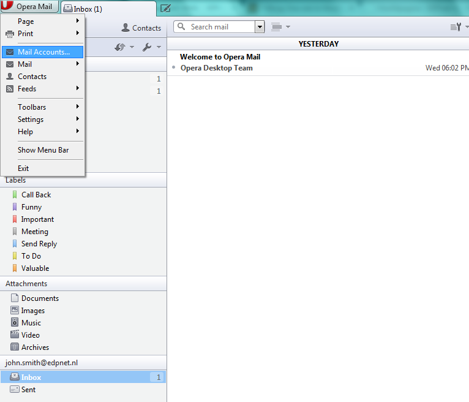
Task: Select Mail Accounts... menu entry
Action: coord(43,52)
